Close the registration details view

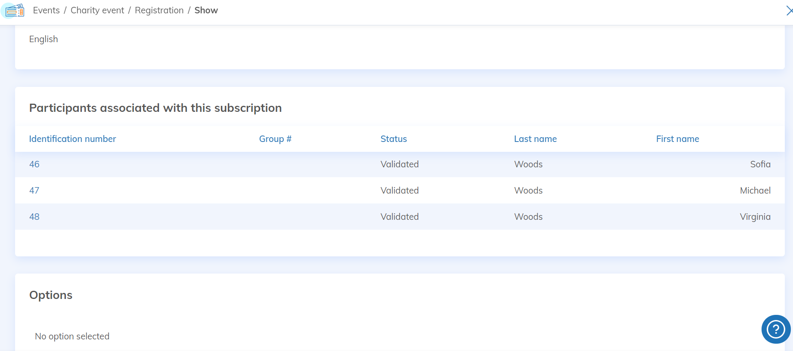pos(789,11)
